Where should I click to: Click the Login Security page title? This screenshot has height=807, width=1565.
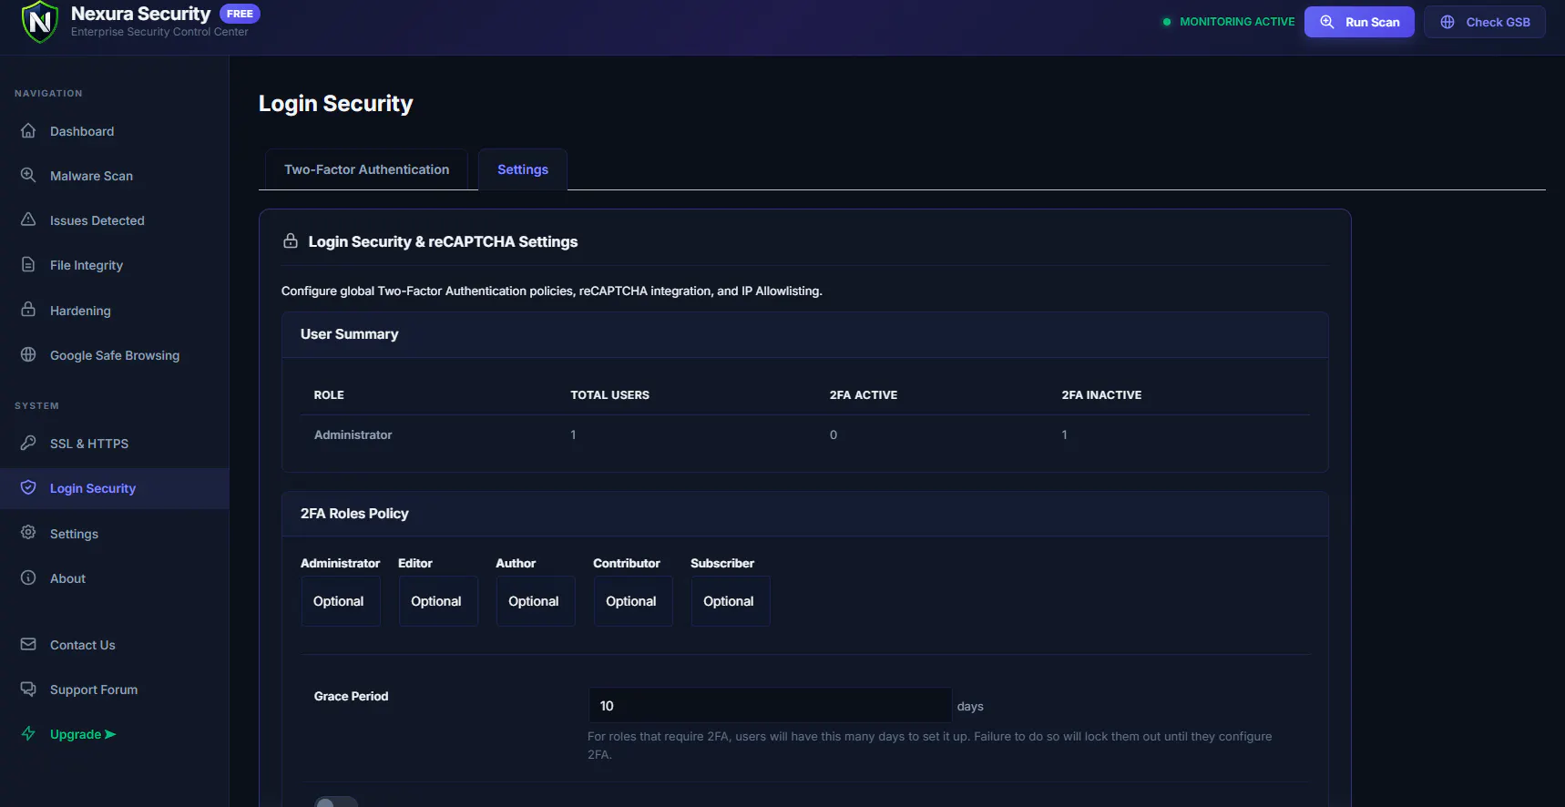click(x=335, y=104)
